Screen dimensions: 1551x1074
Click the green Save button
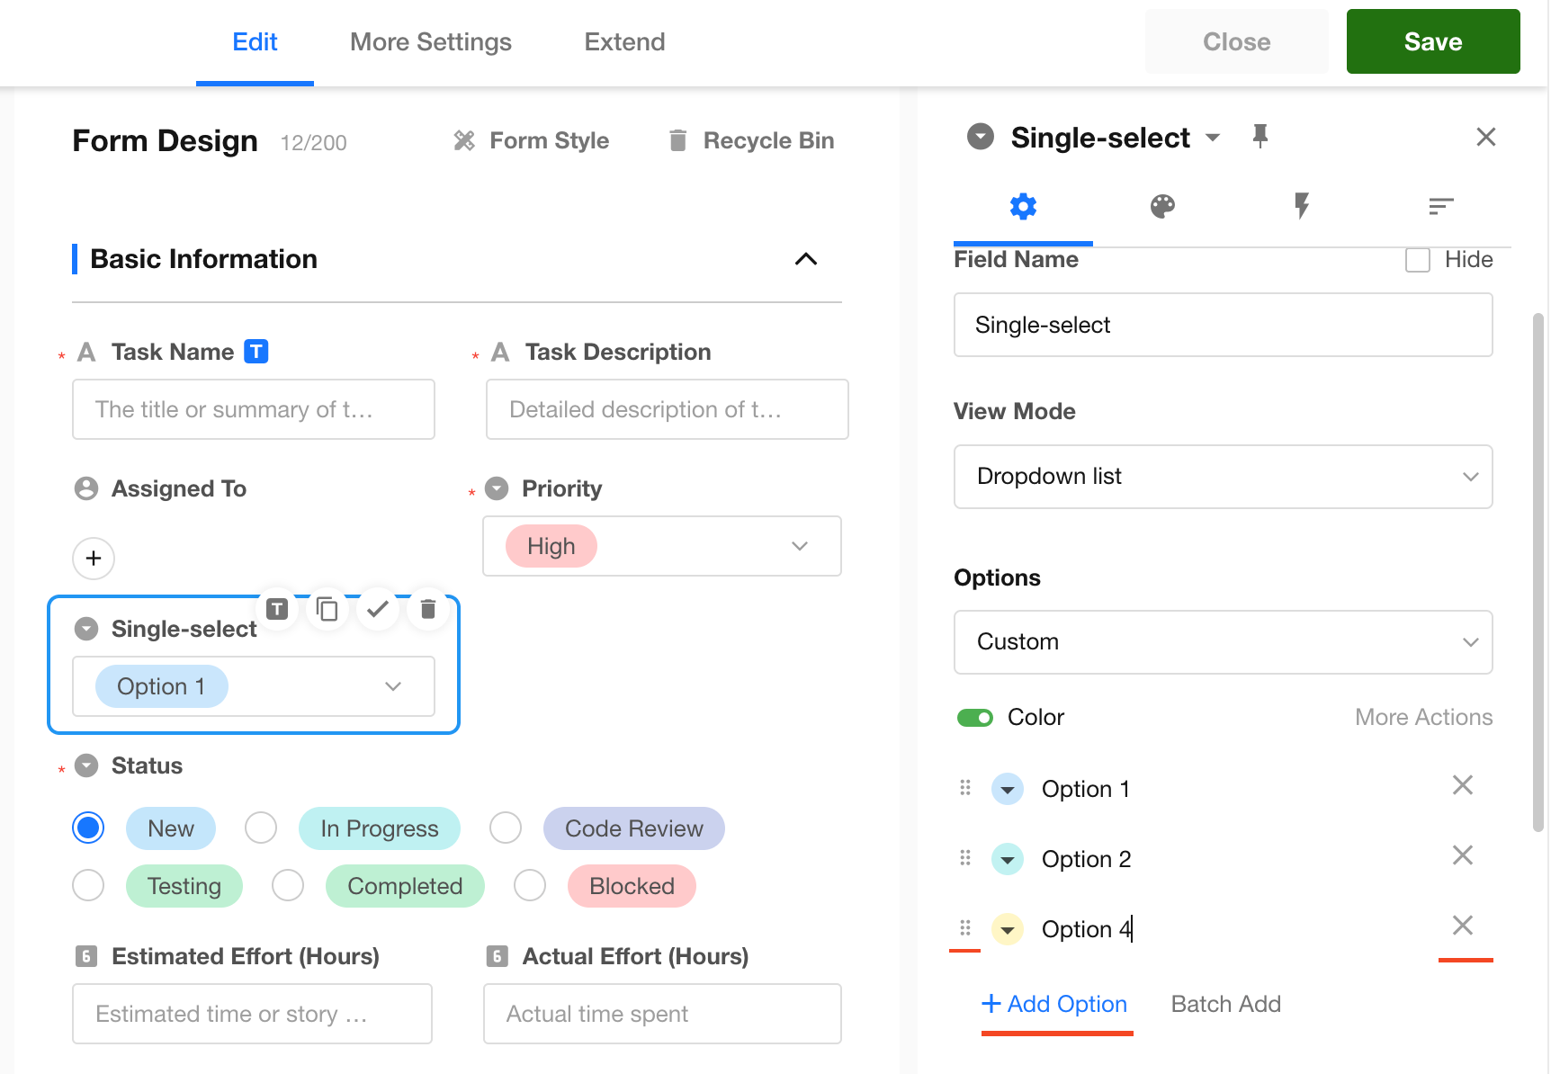(1432, 42)
